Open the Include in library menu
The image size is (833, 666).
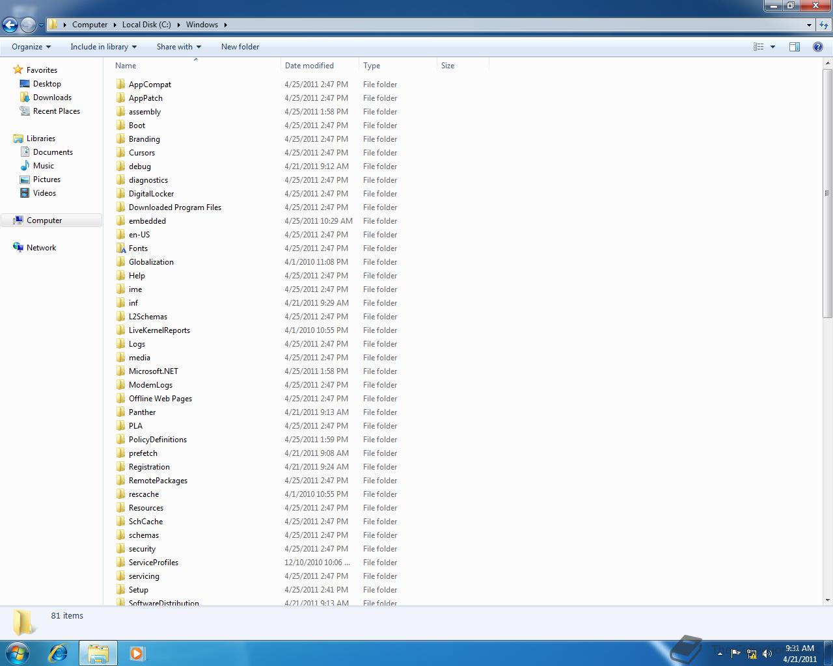[x=103, y=47]
